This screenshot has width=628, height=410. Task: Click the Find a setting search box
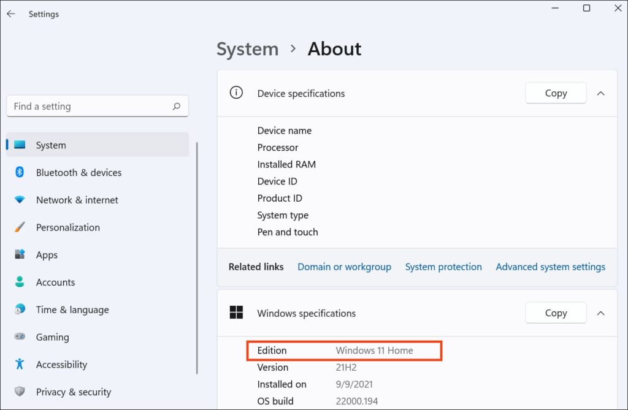coord(89,106)
